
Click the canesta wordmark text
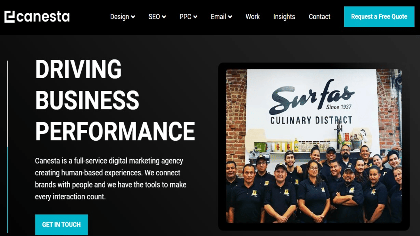click(x=43, y=17)
